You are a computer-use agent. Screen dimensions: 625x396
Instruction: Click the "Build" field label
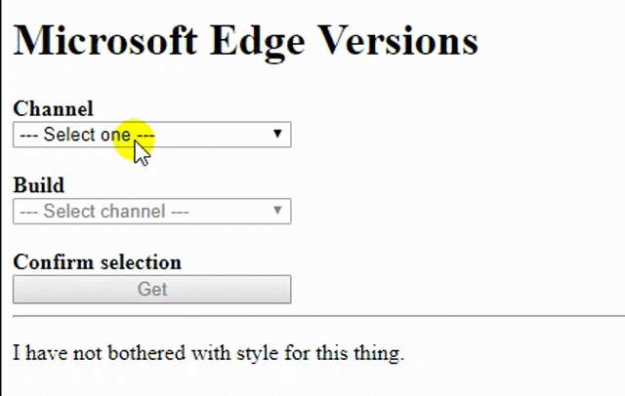tap(39, 185)
